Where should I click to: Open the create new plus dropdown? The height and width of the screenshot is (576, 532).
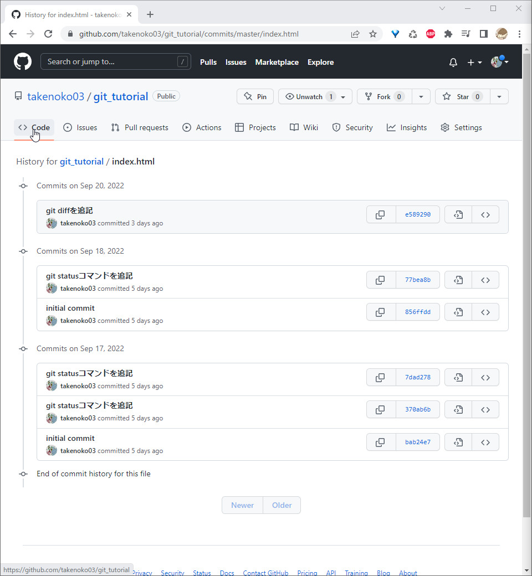[x=474, y=63]
